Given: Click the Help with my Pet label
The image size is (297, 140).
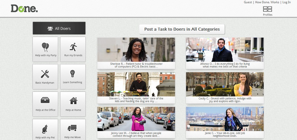Looking at the screenshot, I should pos(45,138).
